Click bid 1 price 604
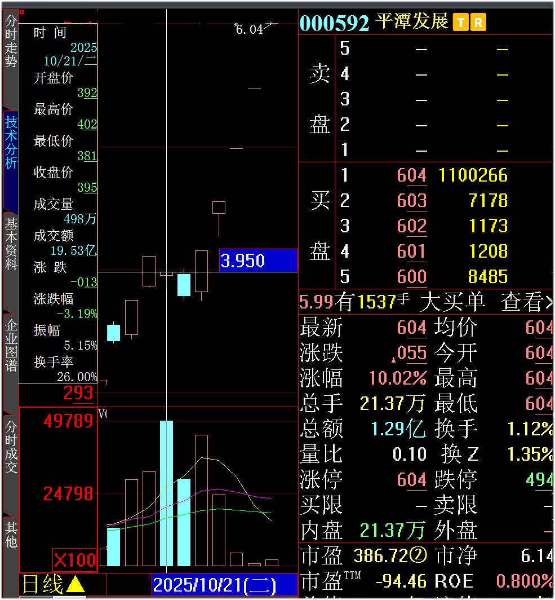The image size is (555, 600). 412,175
